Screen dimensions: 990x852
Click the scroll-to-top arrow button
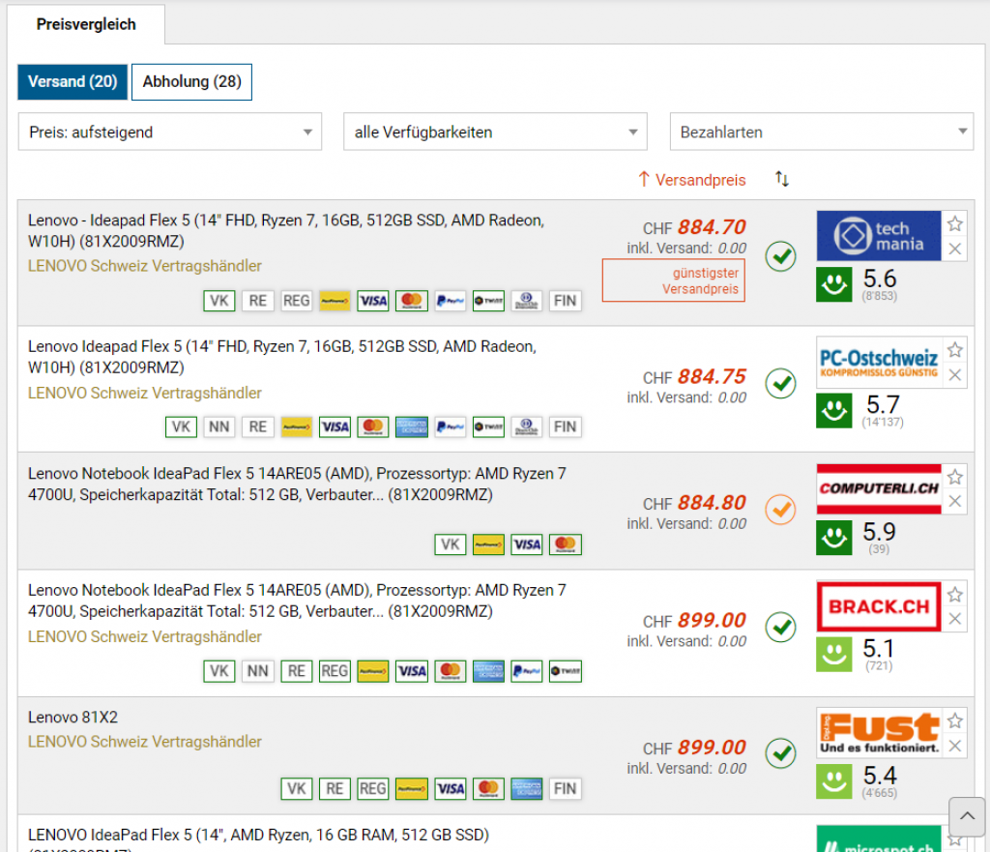point(966,816)
